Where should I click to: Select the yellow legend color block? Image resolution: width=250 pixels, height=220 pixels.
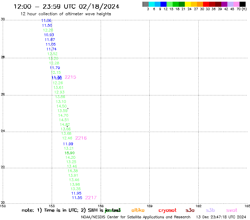[188, 4]
